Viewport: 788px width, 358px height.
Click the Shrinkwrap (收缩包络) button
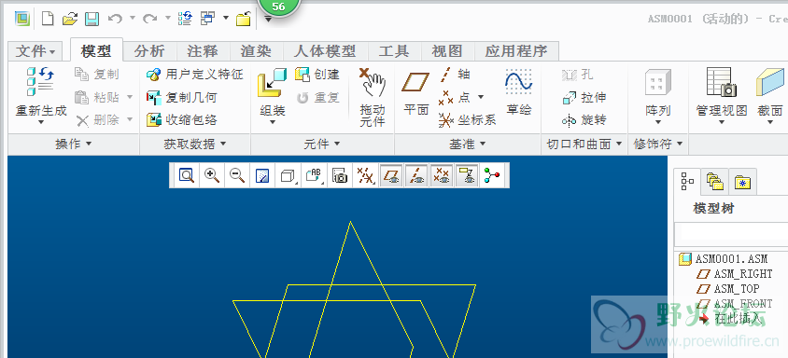click(x=182, y=120)
